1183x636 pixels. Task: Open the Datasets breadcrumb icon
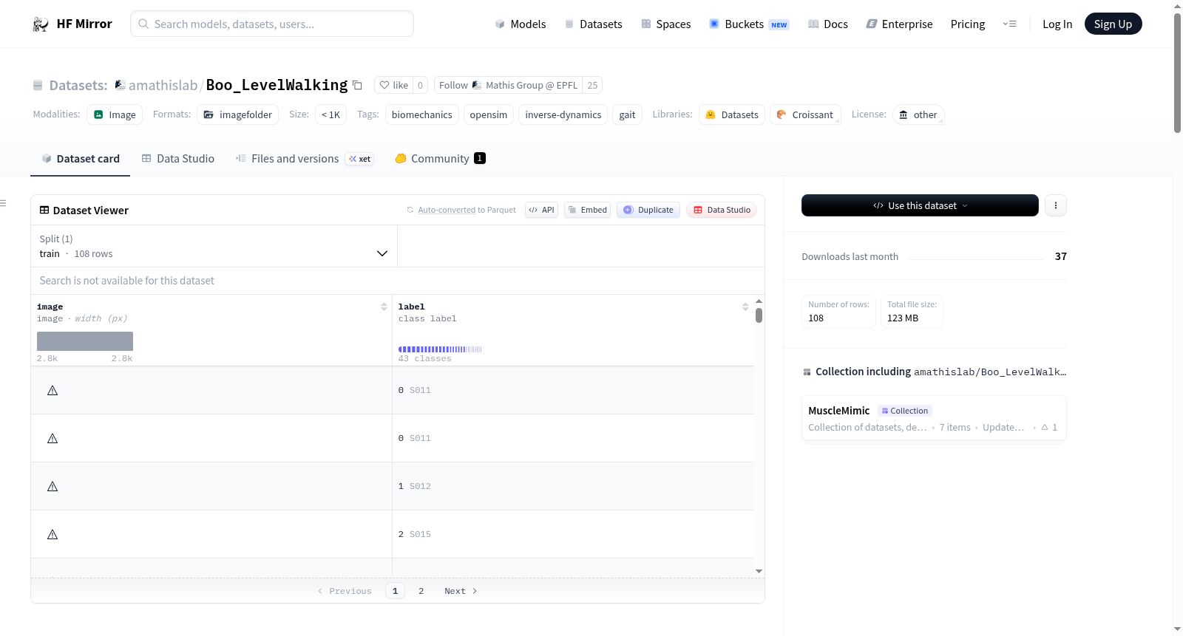coord(38,86)
